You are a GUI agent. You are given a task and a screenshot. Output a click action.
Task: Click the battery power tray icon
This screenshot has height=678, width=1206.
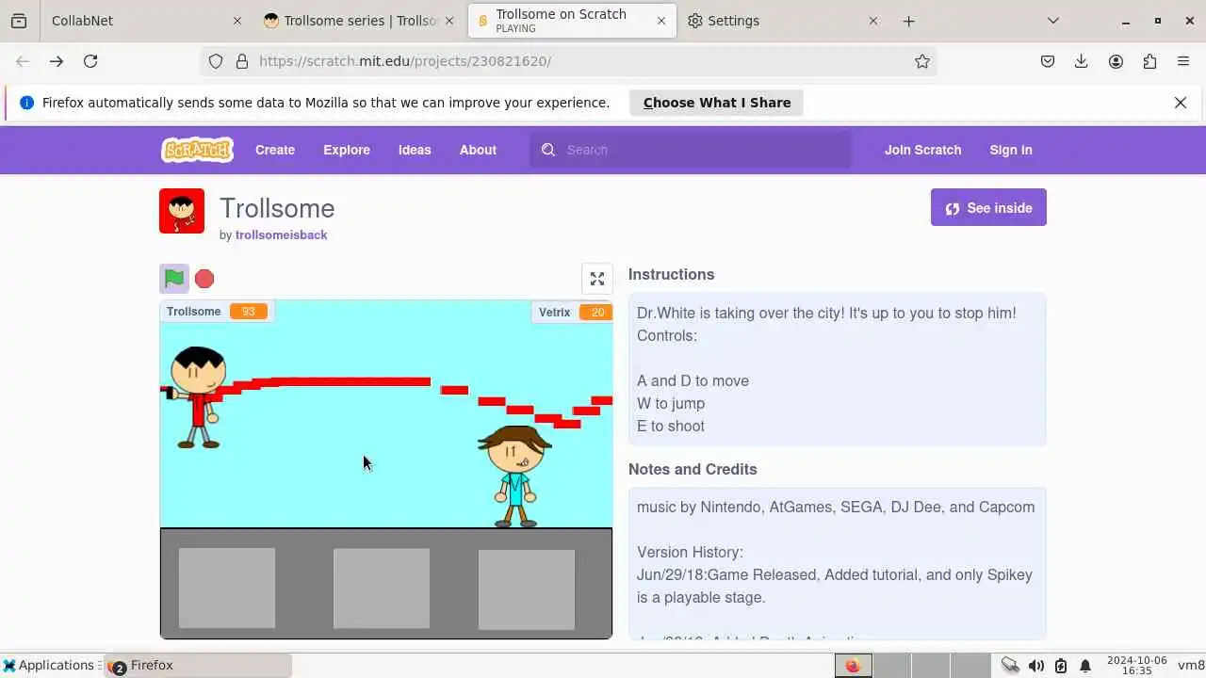pos(1061,665)
